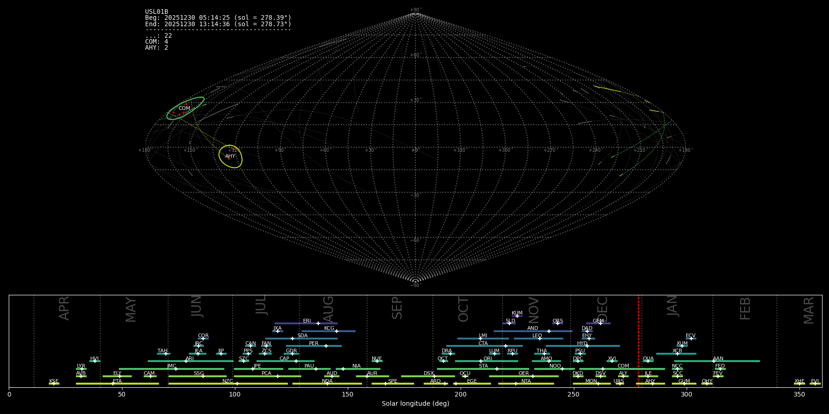Click the URS shower peak marker
The height and width of the screenshot is (414, 829).
click(x=619, y=384)
